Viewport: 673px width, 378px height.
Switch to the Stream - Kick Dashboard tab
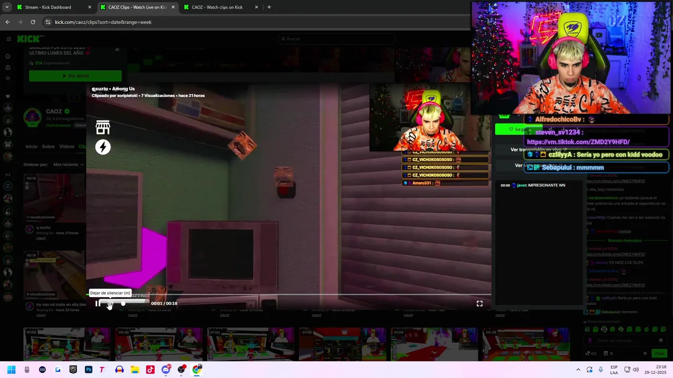[48, 7]
